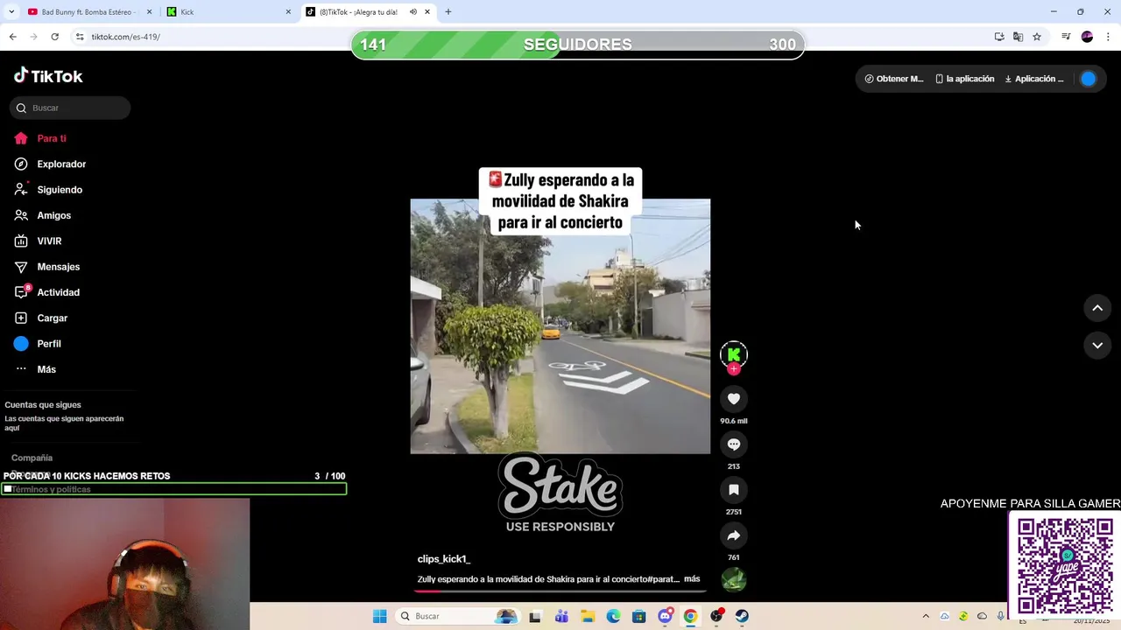The width and height of the screenshot is (1121, 630).
Task: Reload the page
Action: [54, 37]
